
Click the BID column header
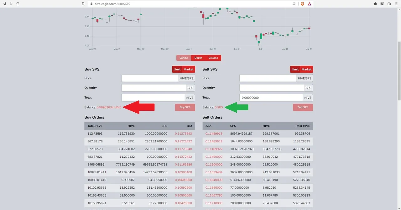tap(189, 126)
